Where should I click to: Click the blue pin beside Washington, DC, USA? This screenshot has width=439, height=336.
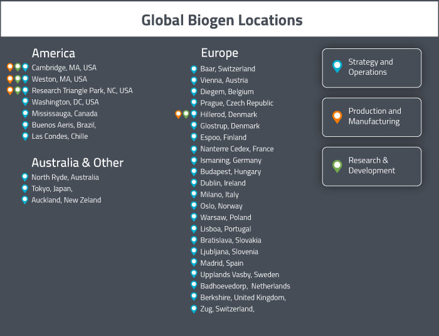[x=25, y=102]
